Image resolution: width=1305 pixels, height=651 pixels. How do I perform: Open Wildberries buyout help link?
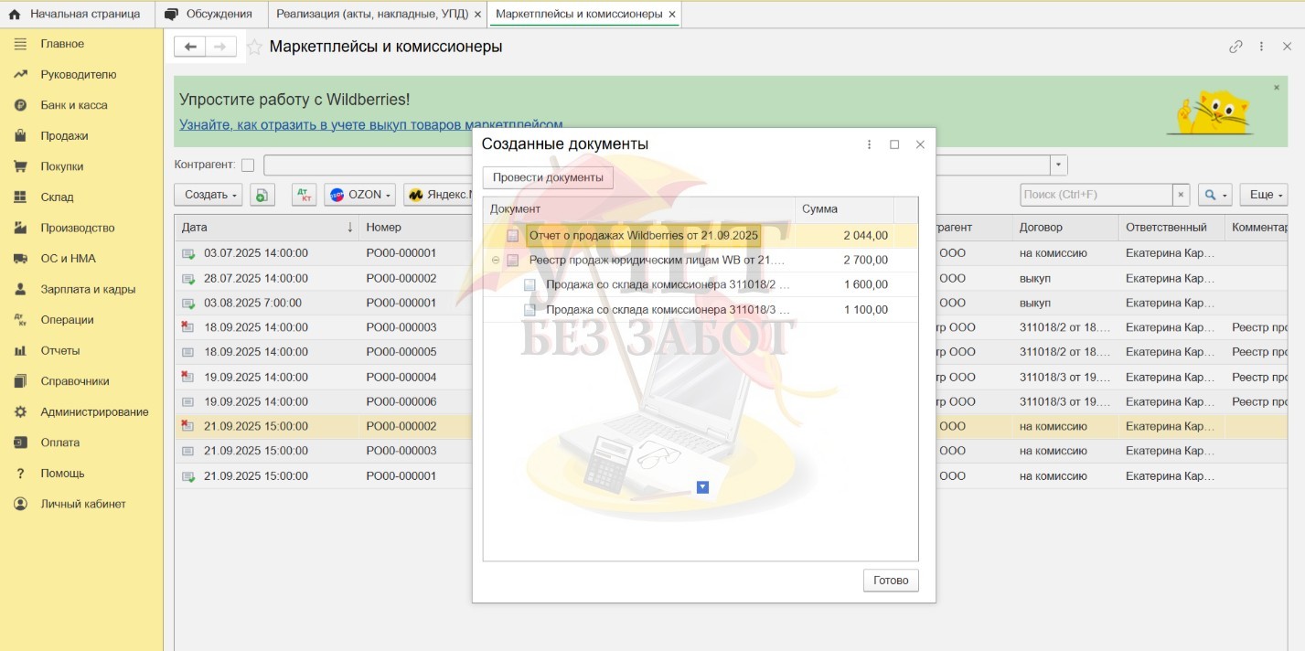(370, 124)
